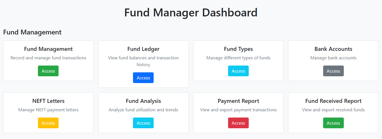Click the 'Record and manage fund transactions' description

point(48,58)
